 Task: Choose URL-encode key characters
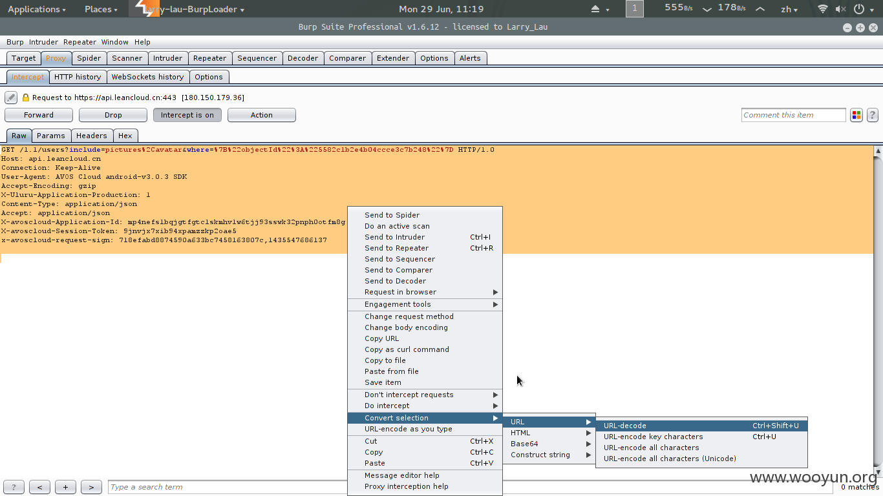click(701, 437)
